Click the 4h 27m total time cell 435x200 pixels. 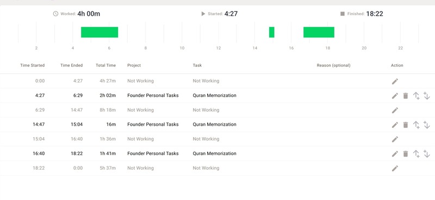coord(108,81)
